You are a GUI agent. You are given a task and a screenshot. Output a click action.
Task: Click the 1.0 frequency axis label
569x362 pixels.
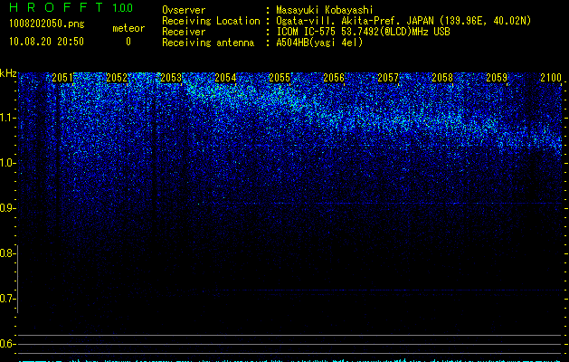(7, 163)
